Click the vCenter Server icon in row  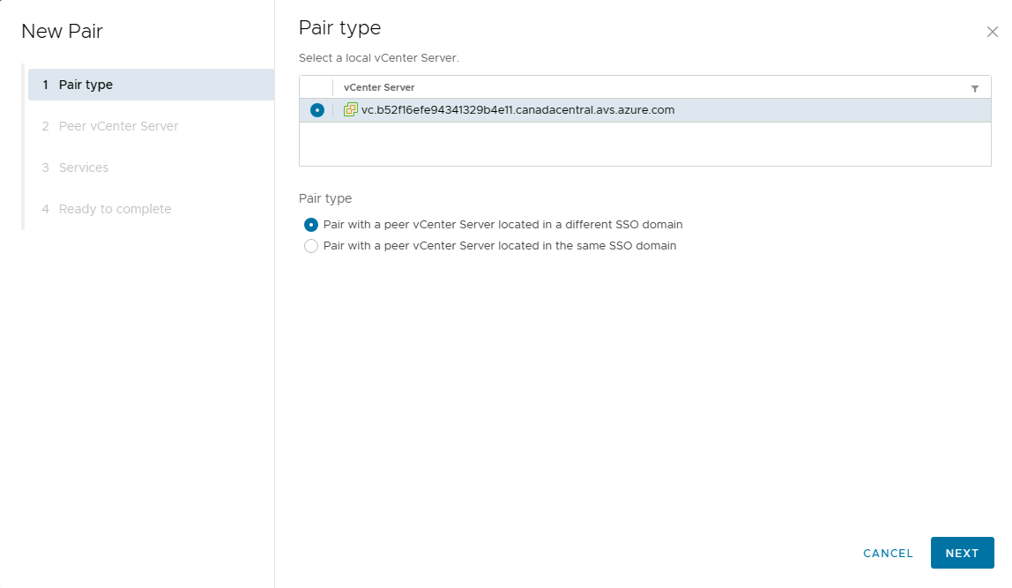pos(351,109)
